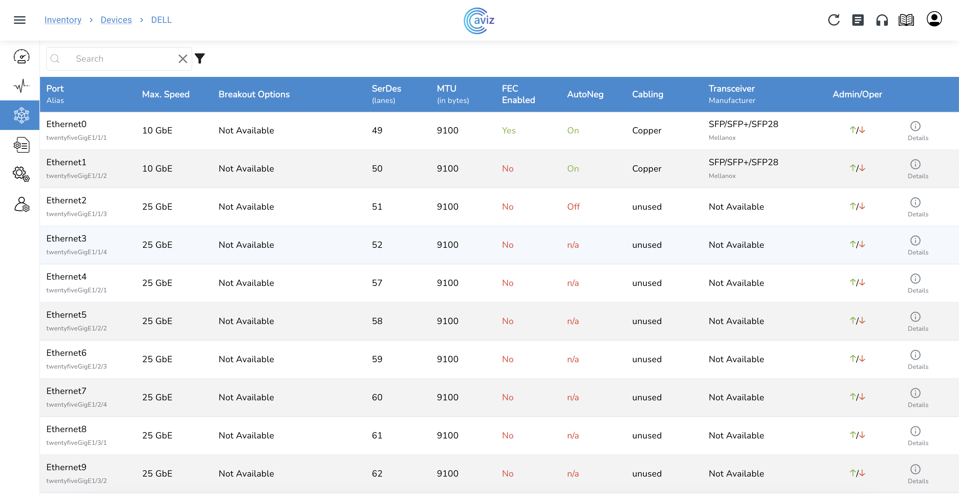959x495 pixels.
Task: Open the configuration list-gear sidebar icon
Action: tap(21, 145)
